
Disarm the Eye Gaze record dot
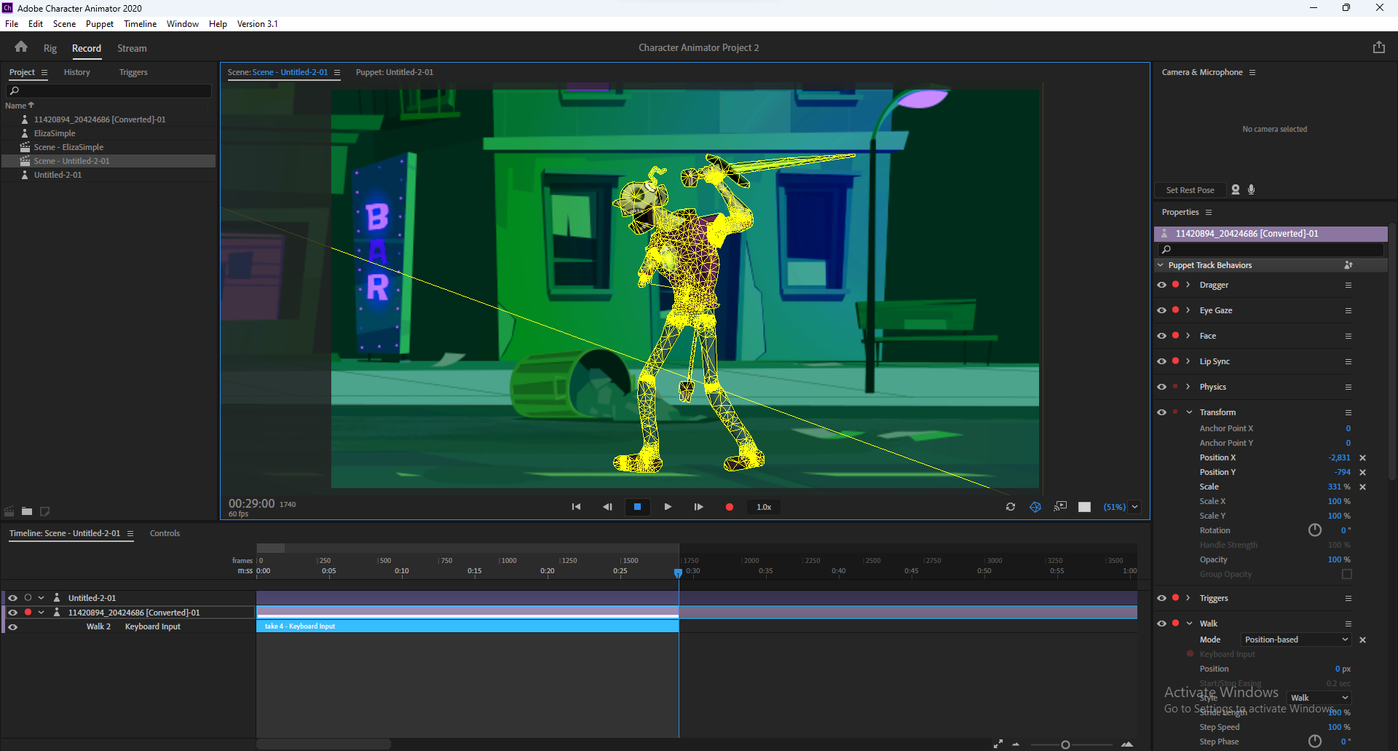1175,310
